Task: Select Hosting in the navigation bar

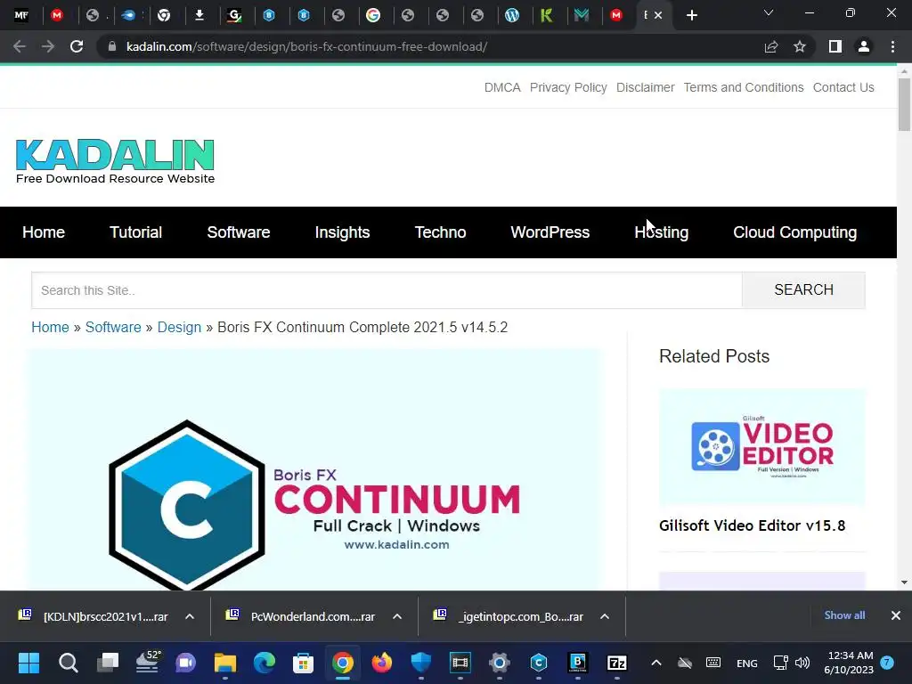Action: pyautogui.click(x=662, y=232)
